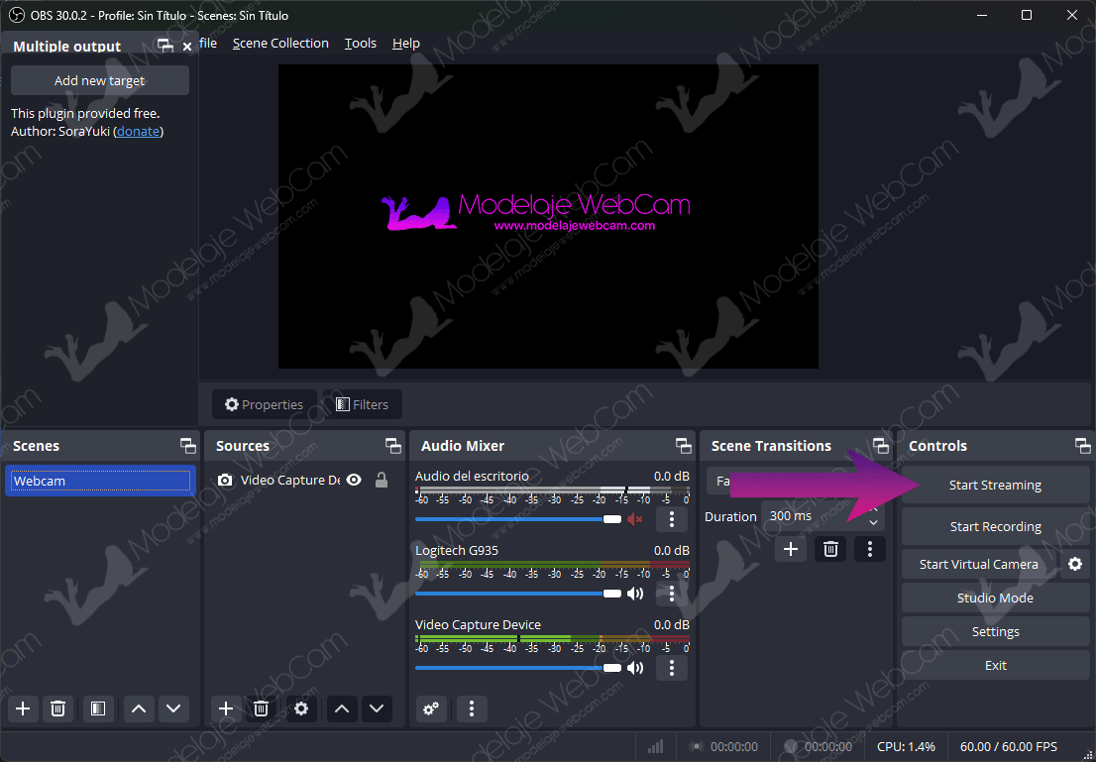
Task: Hide the Video Capture Device source
Action: click(x=354, y=480)
